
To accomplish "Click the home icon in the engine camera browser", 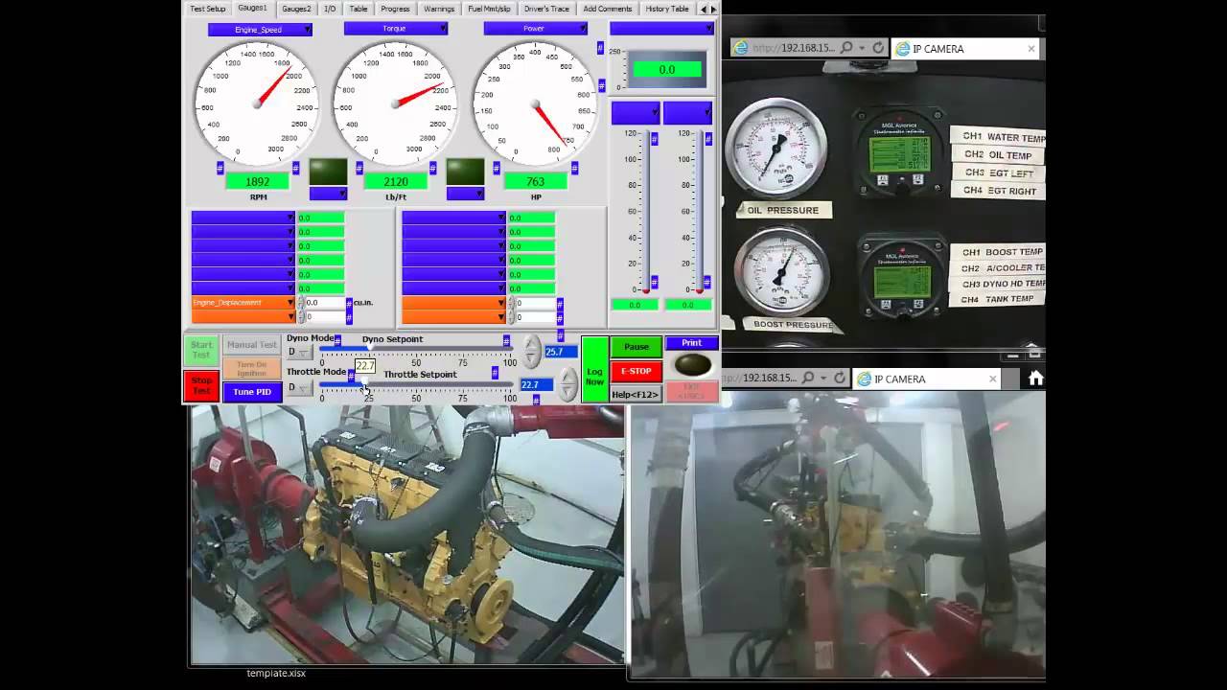I will [x=1035, y=379].
